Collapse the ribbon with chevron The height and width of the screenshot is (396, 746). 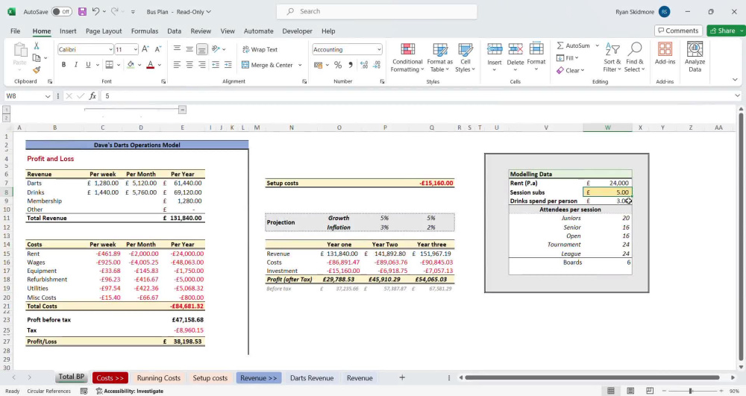[x=735, y=79]
